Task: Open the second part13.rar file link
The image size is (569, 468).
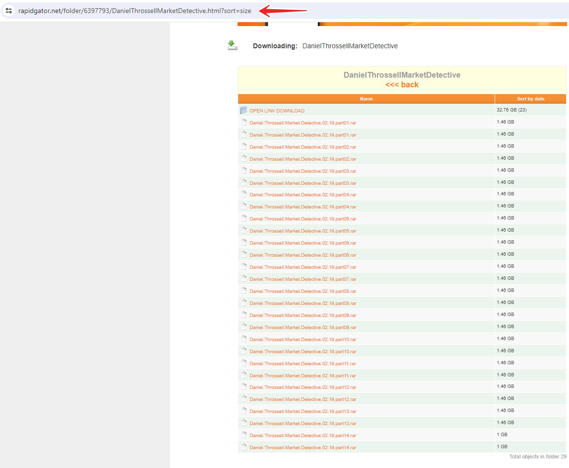Action: coord(303,424)
